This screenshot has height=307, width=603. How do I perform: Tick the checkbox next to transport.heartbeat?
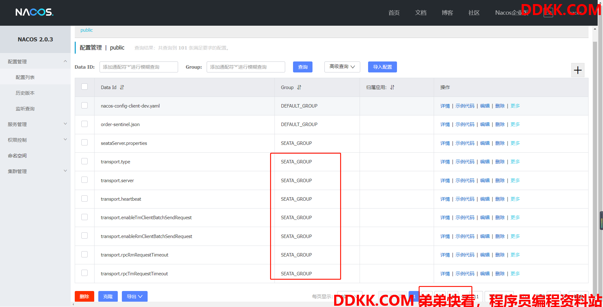point(84,198)
